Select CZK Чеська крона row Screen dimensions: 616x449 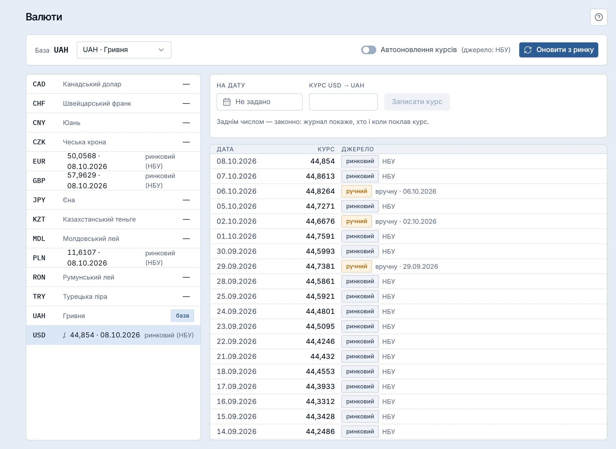point(113,142)
